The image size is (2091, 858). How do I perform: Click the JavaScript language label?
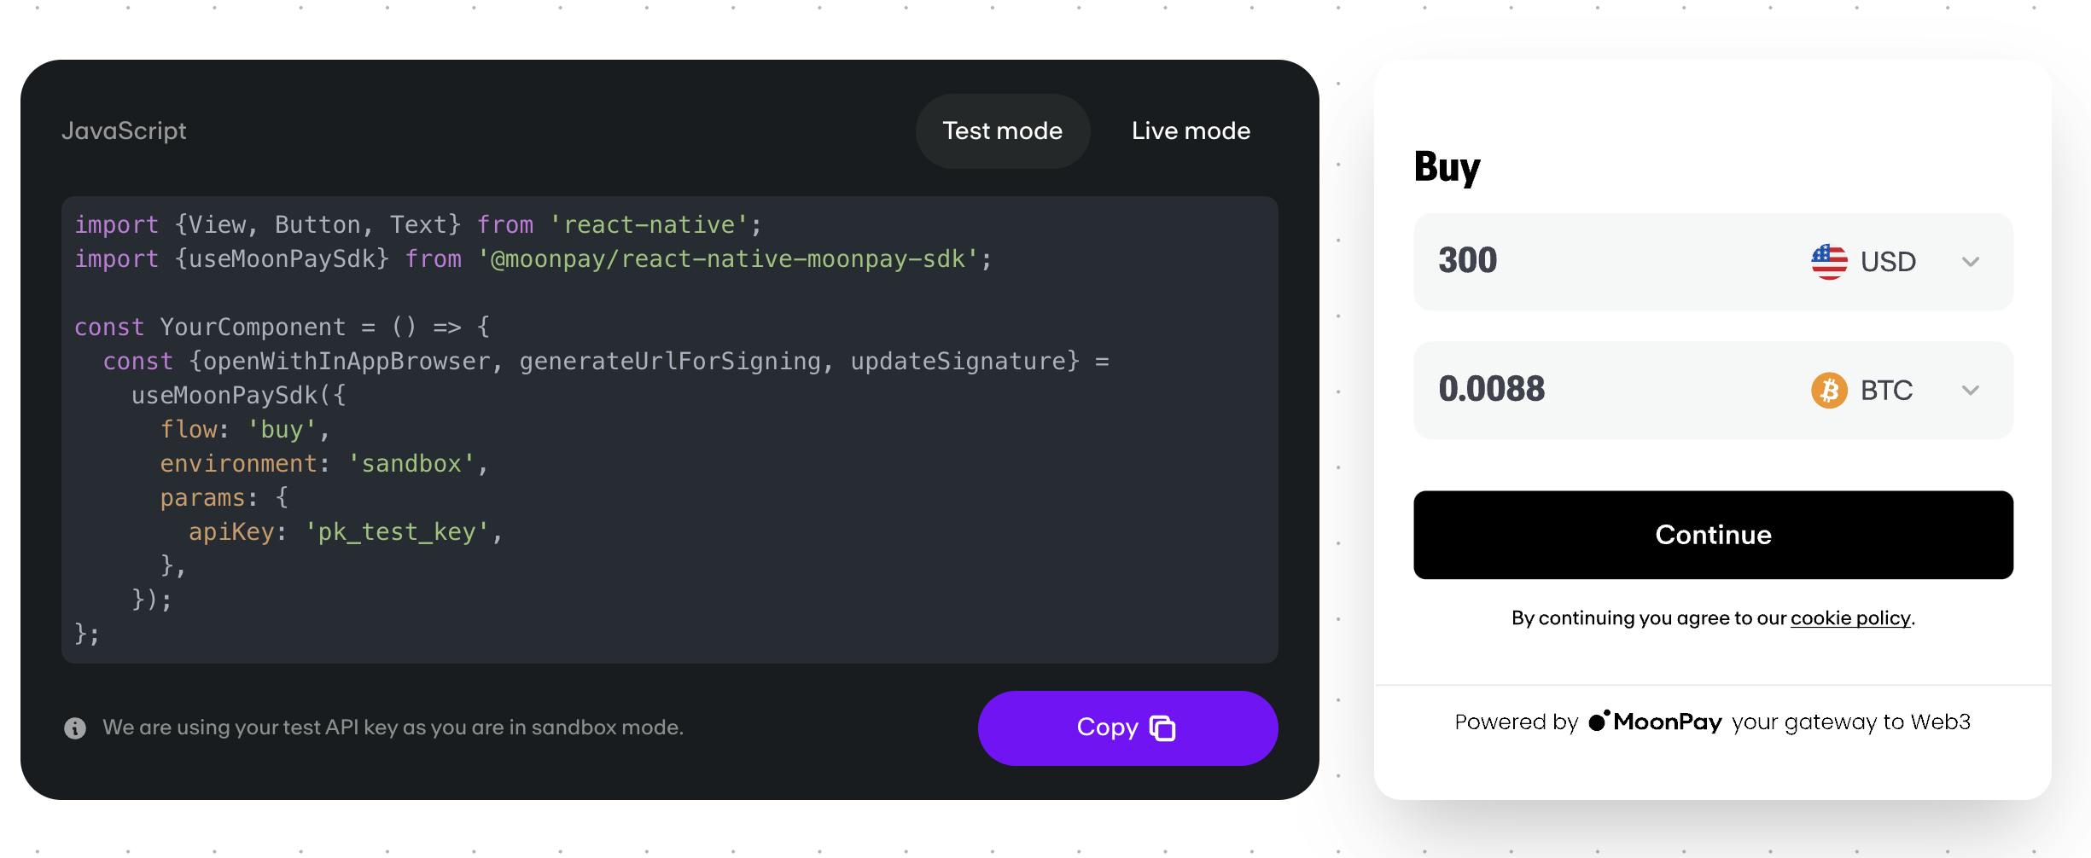coord(124,131)
